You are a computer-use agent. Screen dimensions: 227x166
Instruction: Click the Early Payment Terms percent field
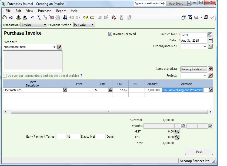[61, 137]
